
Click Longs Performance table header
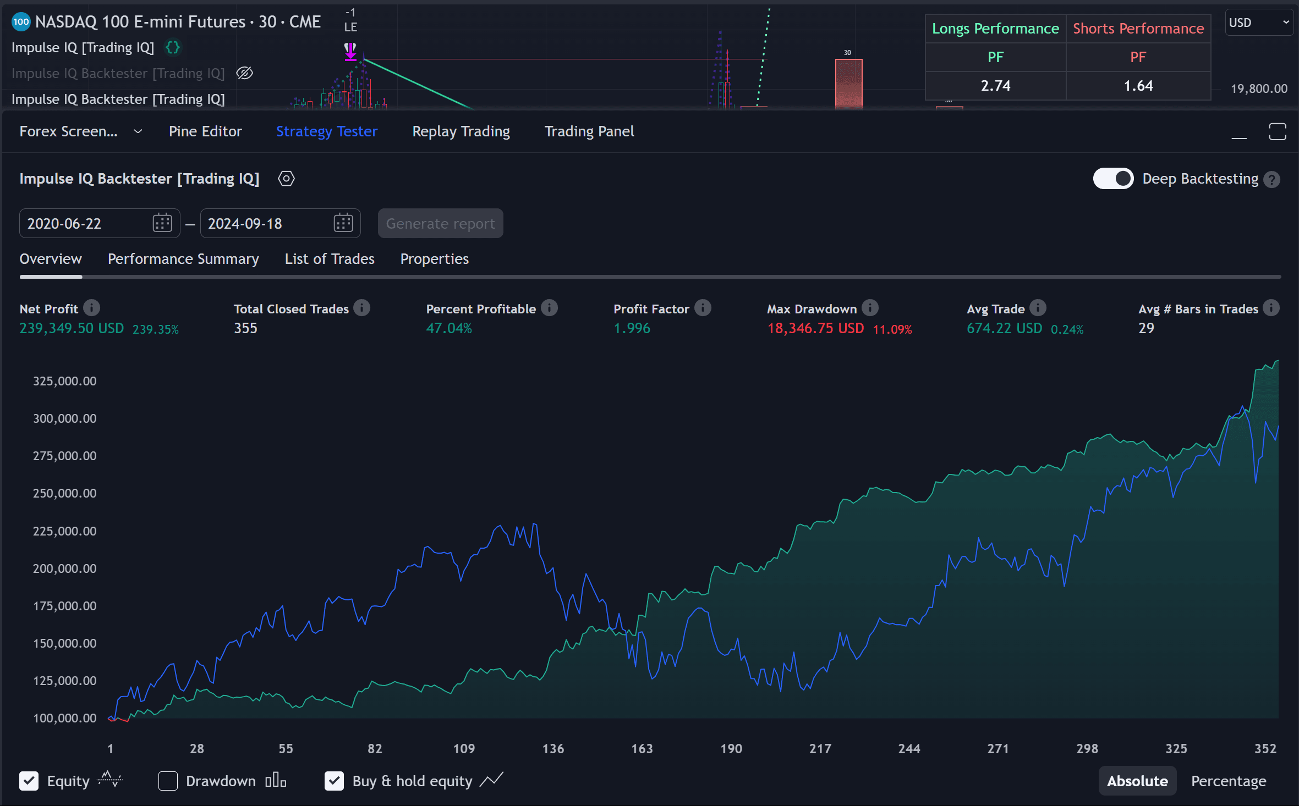tap(995, 29)
